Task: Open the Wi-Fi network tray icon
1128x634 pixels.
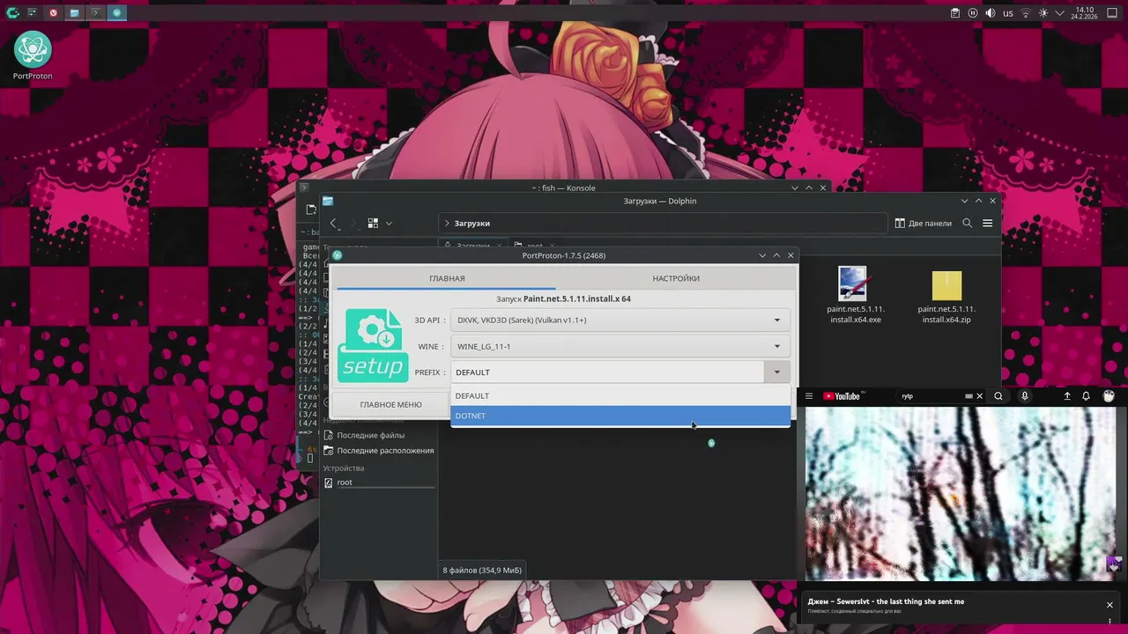Action: point(1026,13)
